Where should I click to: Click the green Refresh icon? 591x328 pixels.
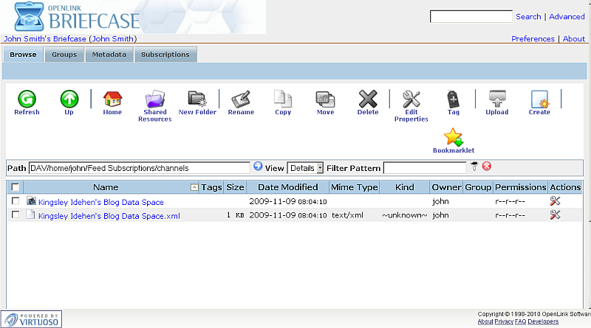pos(27,99)
